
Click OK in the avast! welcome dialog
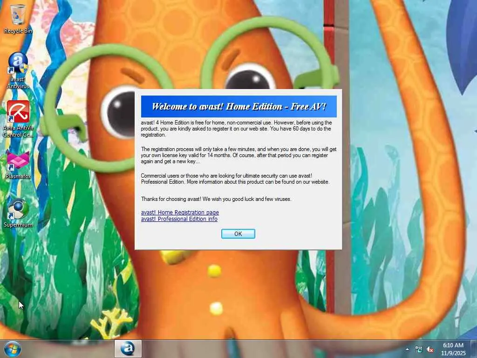click(238, 234)
